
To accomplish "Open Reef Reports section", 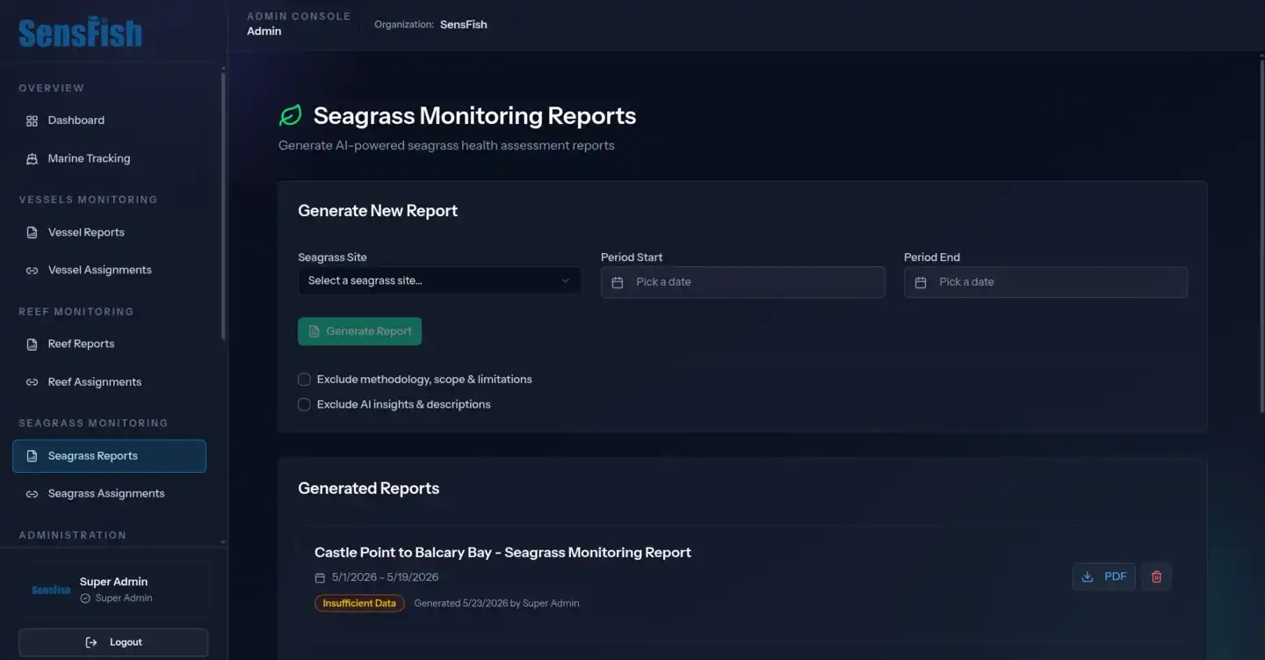I will (110, 345).
